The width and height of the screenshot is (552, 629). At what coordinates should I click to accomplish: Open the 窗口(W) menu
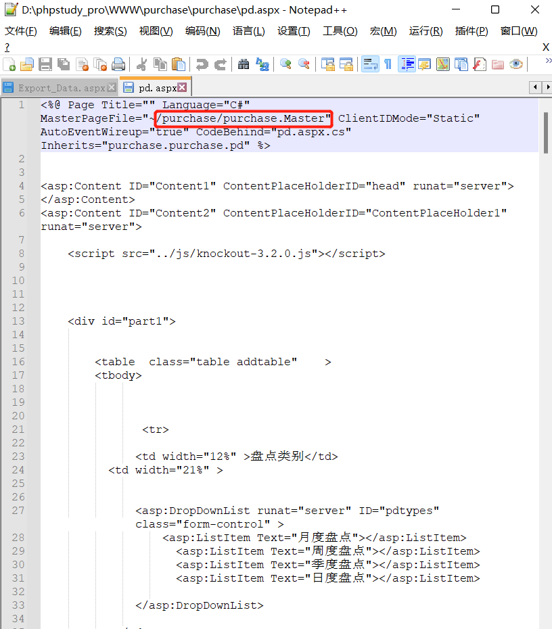519,31
